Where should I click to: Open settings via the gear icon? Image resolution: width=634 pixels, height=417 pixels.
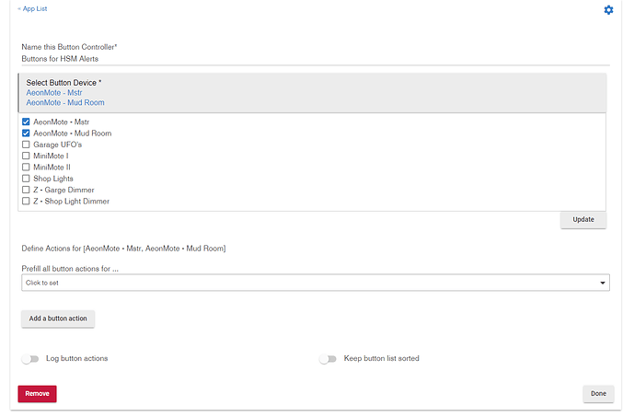[x=608, y=10]
